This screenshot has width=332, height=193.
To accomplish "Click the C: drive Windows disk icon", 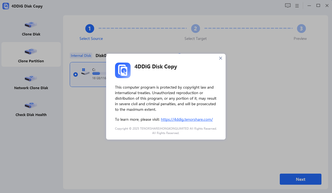I will pyautogui.click(x=85, y=71).
